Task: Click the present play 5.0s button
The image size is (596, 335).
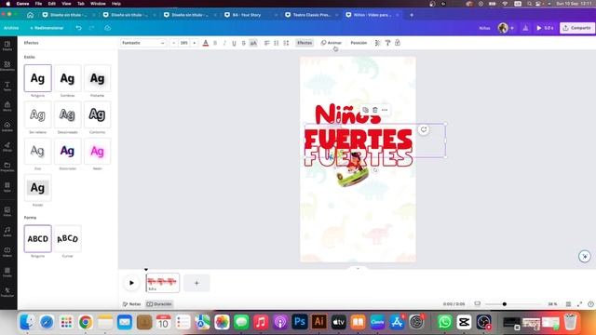Action: coord(545,28)
